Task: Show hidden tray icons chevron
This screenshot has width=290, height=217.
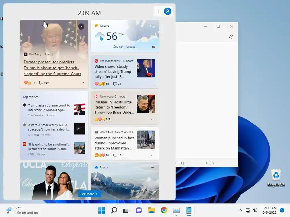Action: coord(240,210)
